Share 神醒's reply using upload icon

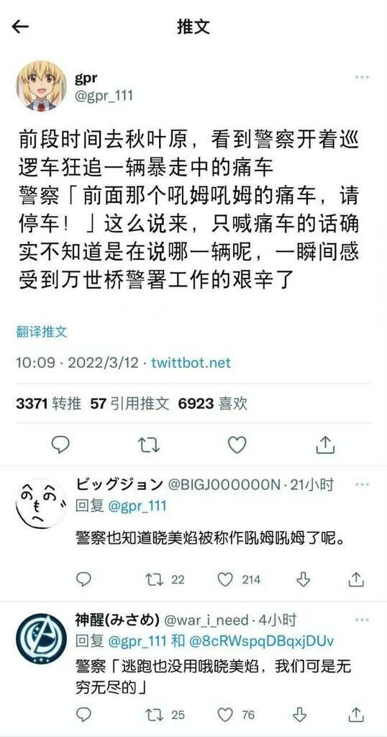pos(356,715)
